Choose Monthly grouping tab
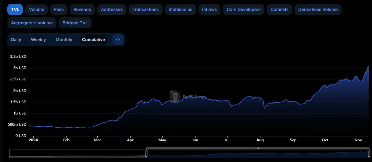Screen dimensions: 372x162 (64, 40)
